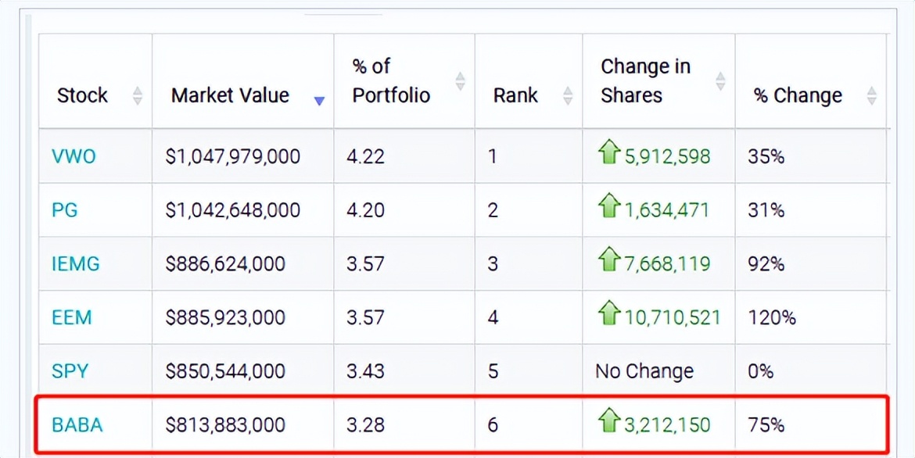Click the % of Portfolio sort arrows
Screen dimensions: 915x458
pyautogui.click(x=461, y=81)
